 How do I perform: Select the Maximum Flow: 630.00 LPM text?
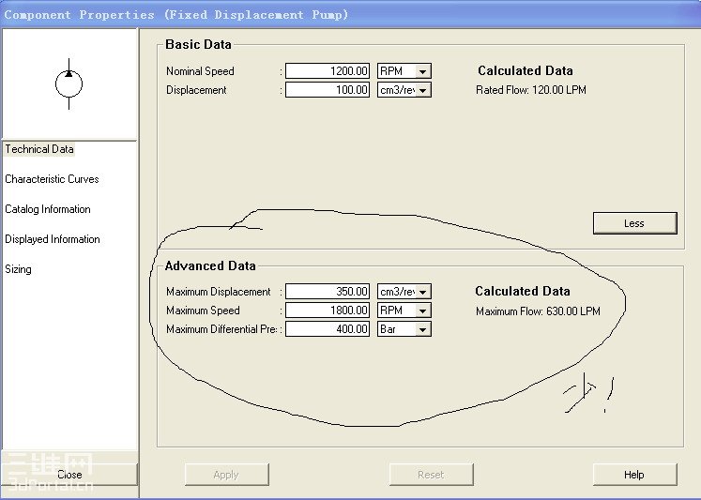pos(538,311)
